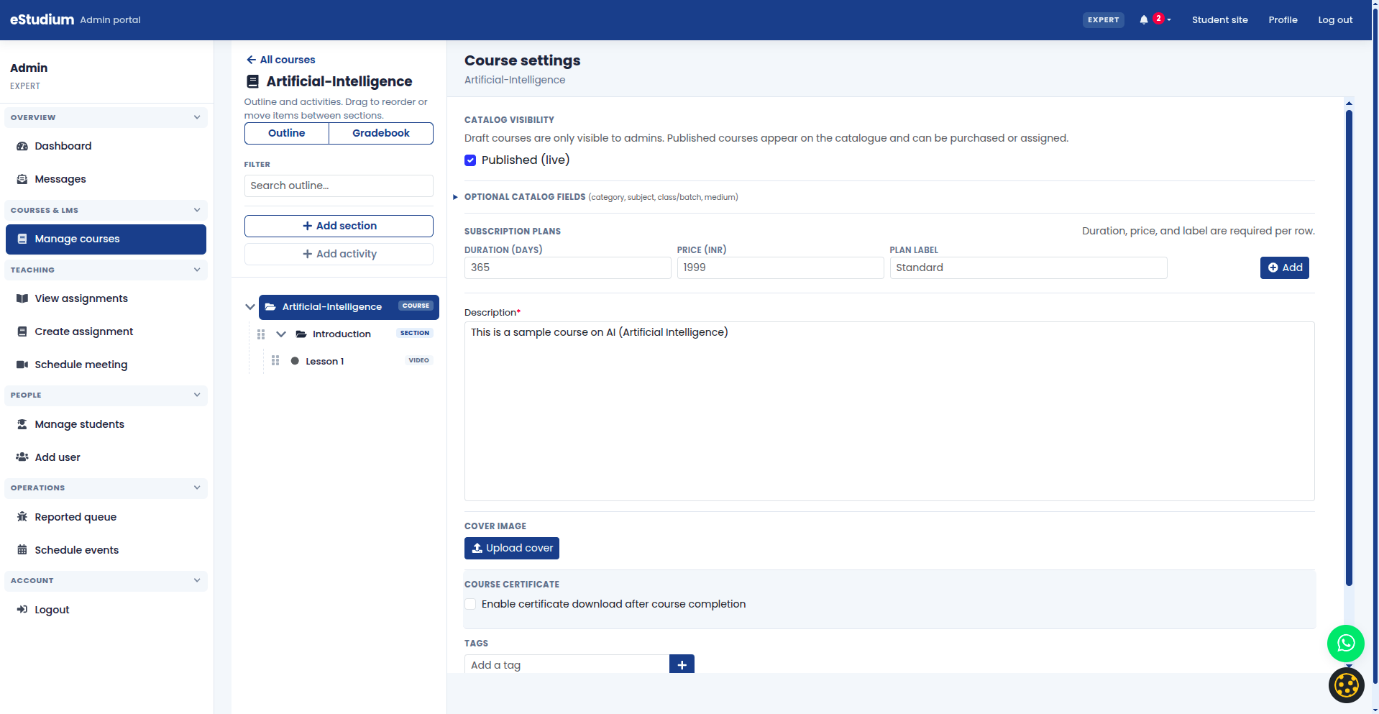
Task: Click the Logout arrow icon in sidebar
Action: (22, 610)
